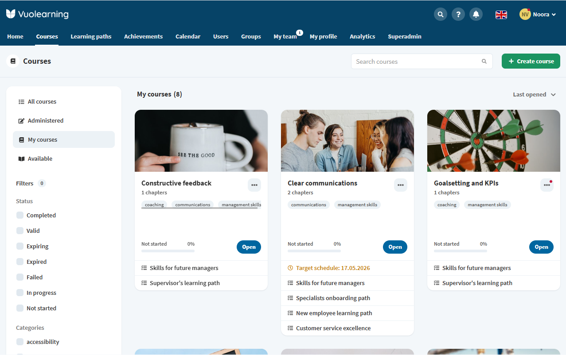Tick the accessibility category checkbox
566x355 pixels.
(x=20, y=342)
